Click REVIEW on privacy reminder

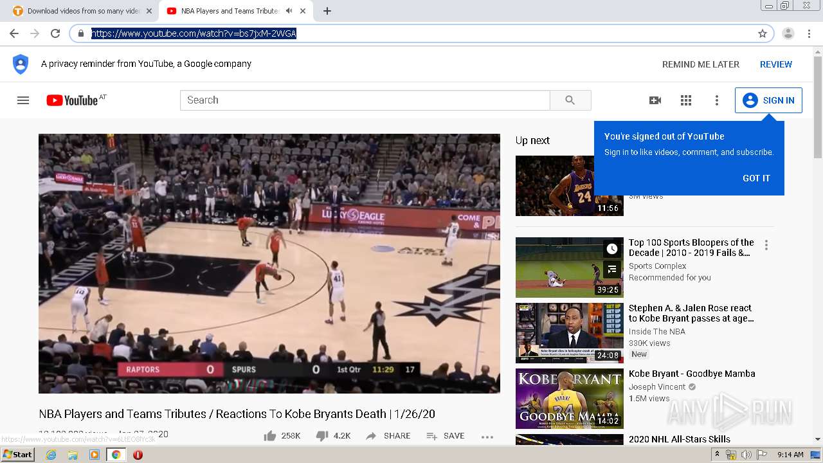pyautogui.click(x=776, y=64)
